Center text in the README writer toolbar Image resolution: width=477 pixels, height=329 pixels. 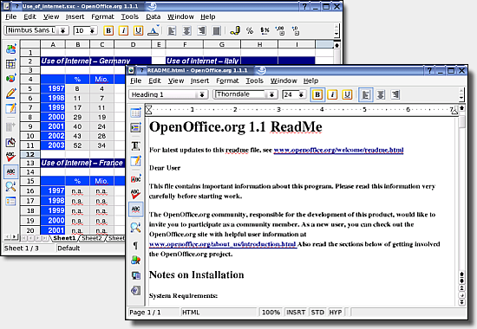(x=380, y=94)
